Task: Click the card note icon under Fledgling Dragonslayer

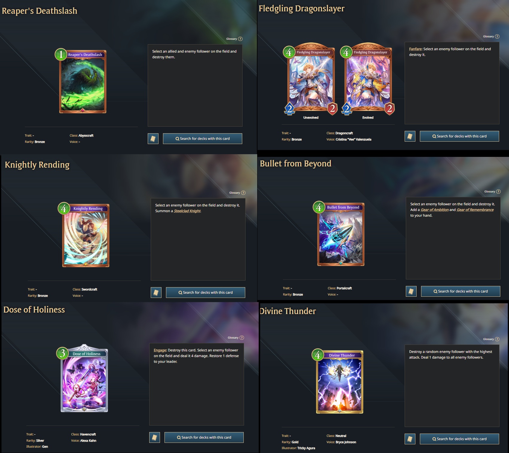Action: [410, 136]
